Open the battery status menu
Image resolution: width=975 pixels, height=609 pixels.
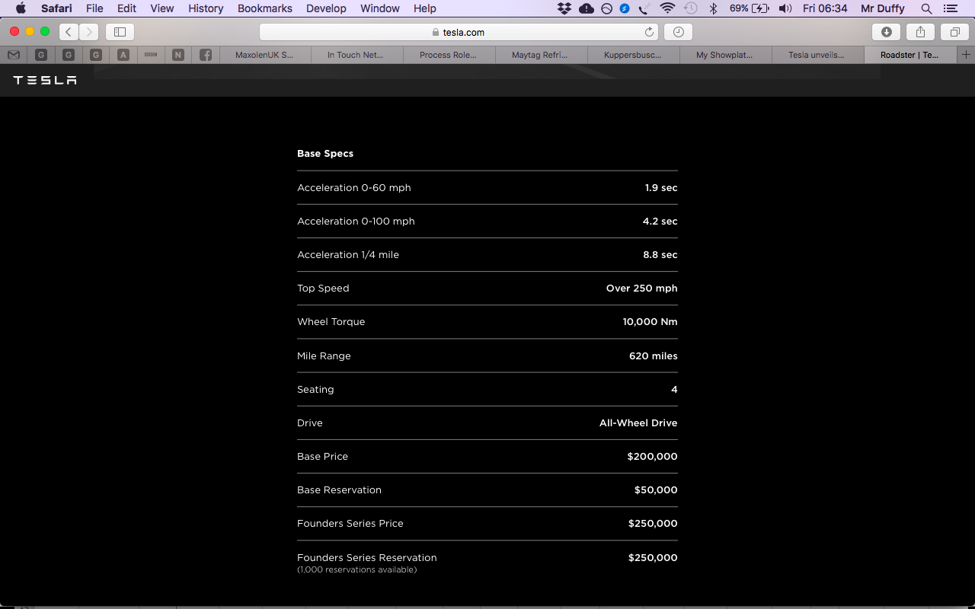coord(750,8)
